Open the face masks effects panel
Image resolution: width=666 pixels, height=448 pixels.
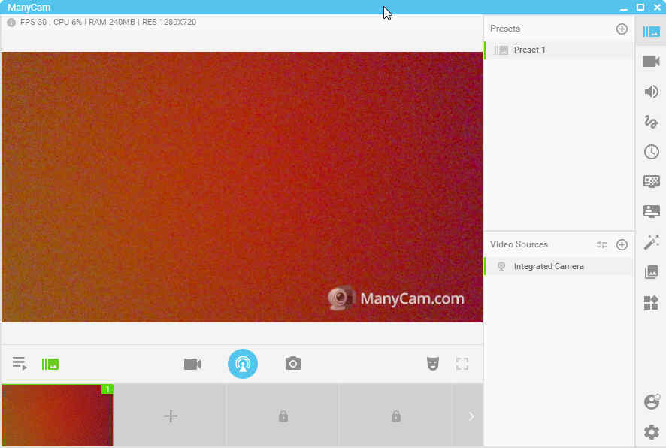tap(432, 363)
